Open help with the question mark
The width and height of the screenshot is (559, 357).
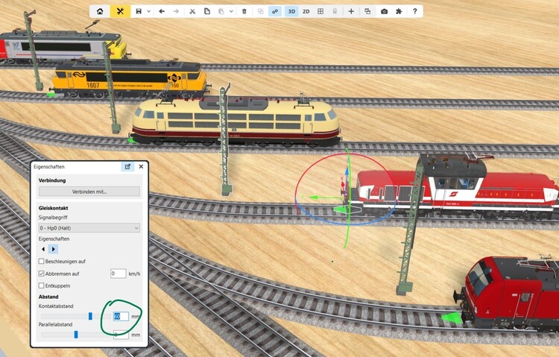click(x=414, y=11)
